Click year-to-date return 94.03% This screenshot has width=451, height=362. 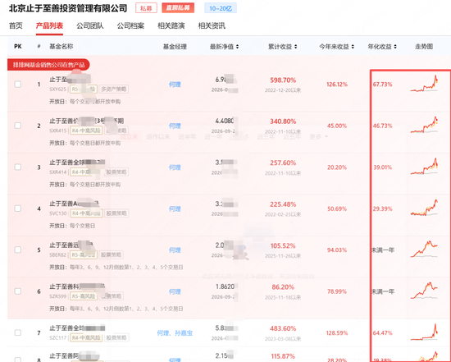337,250
